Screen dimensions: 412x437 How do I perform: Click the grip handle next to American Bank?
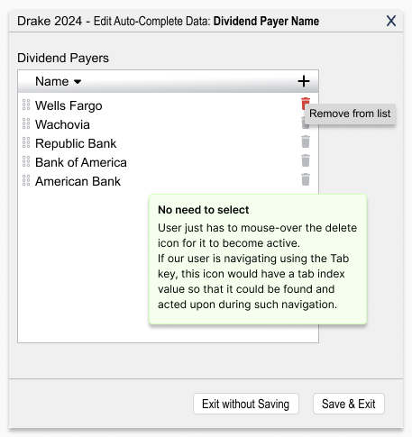point(26,180)
